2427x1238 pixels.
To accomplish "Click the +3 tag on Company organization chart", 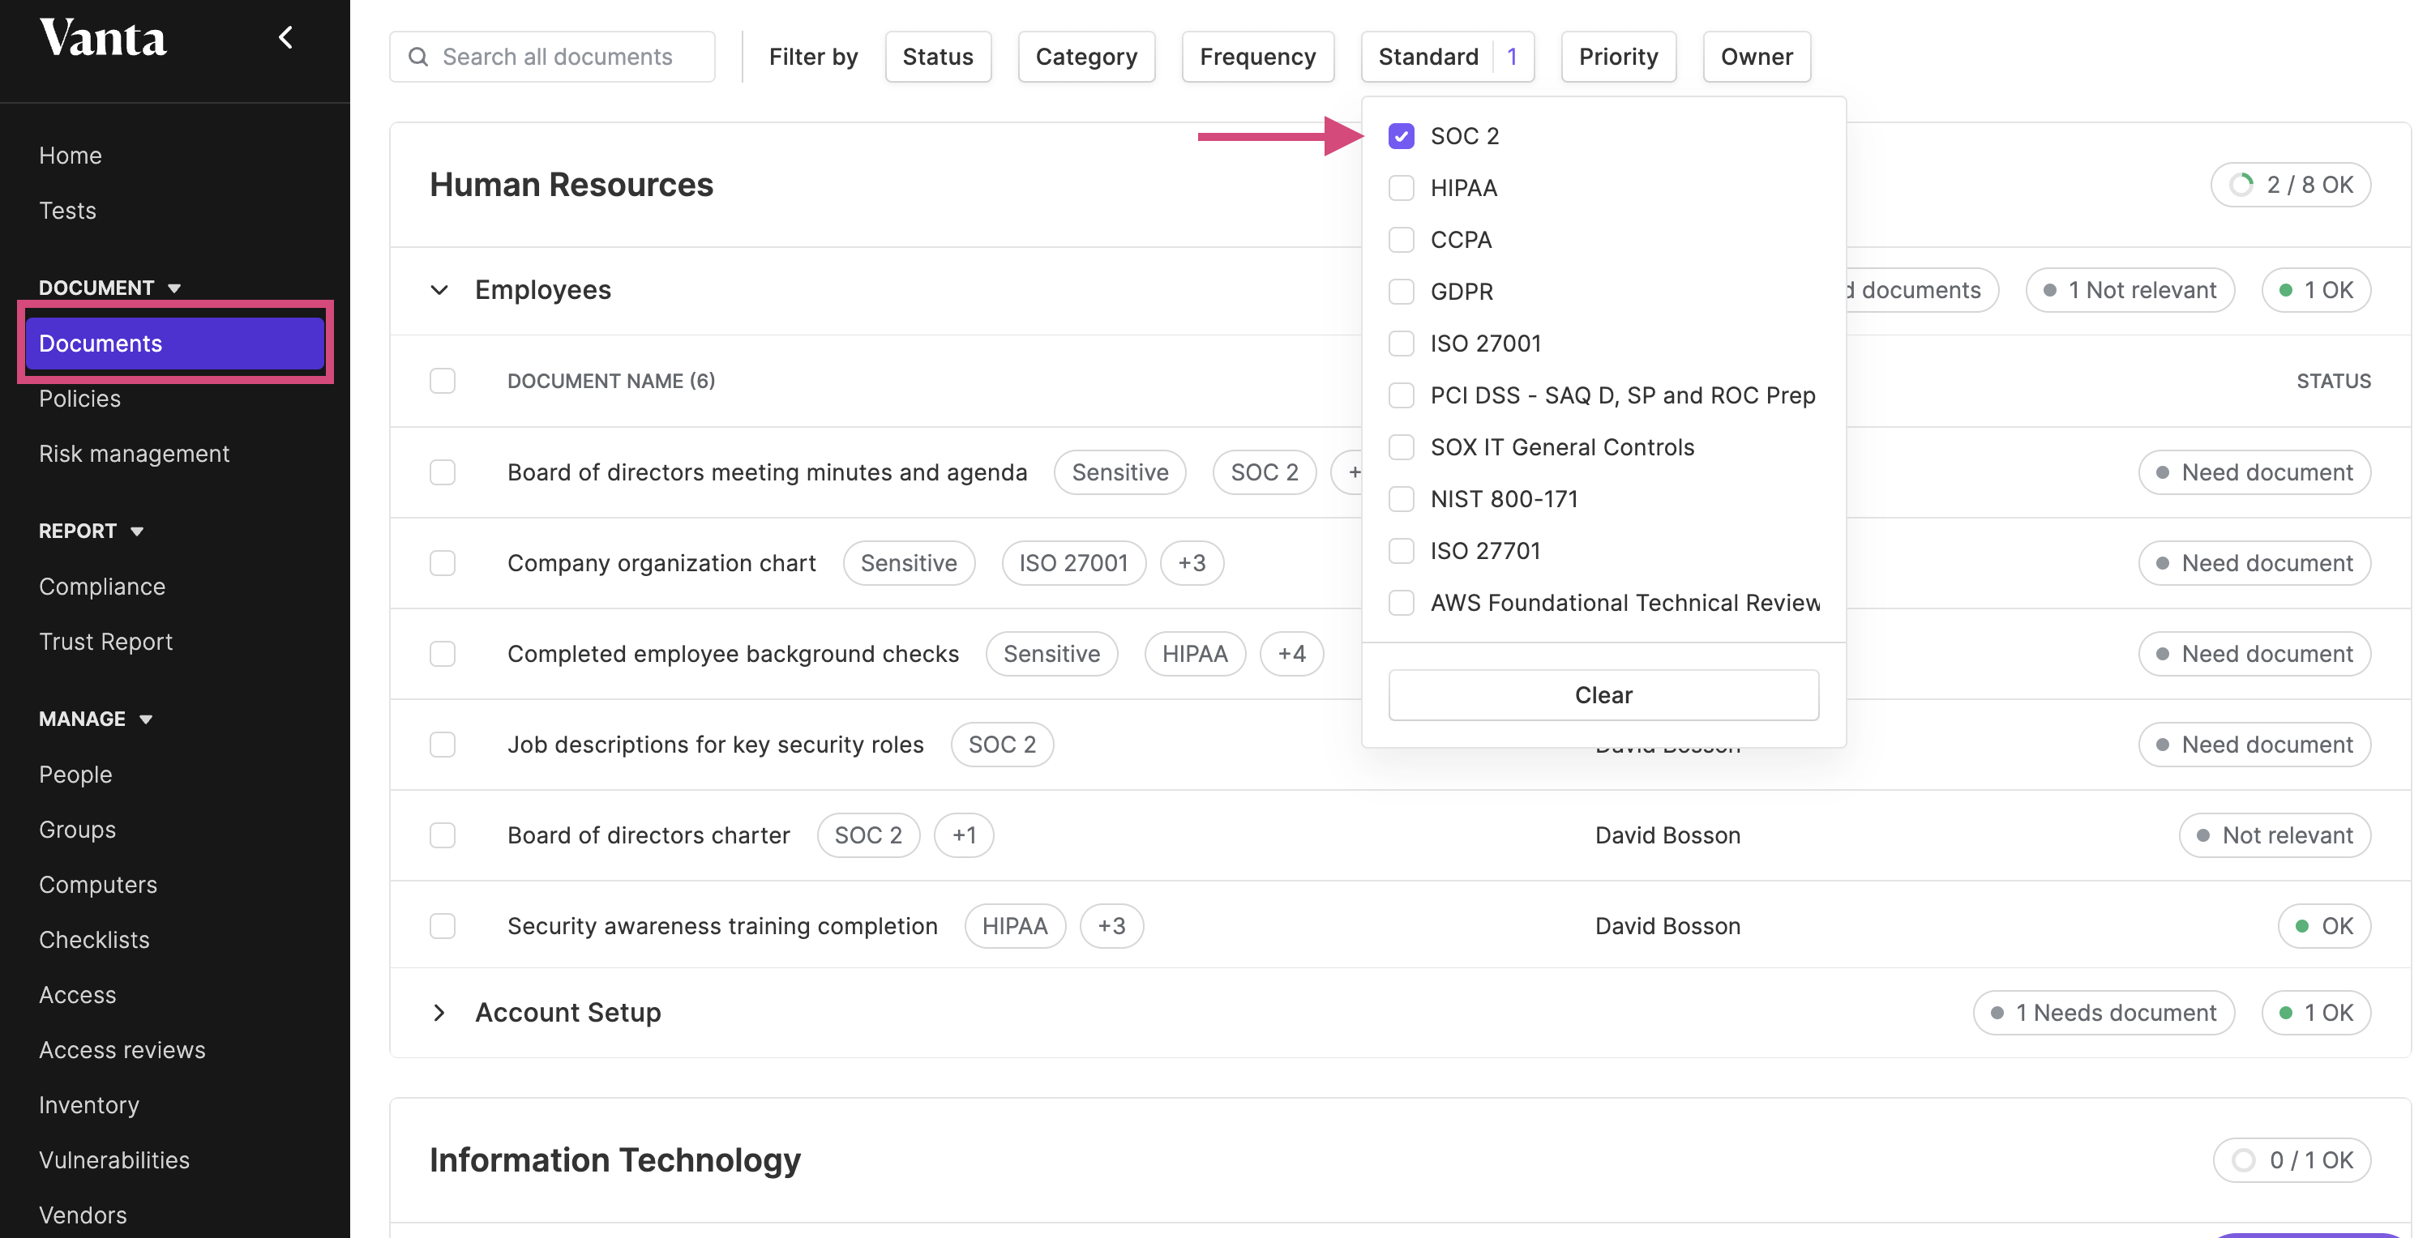I will 1192,563.
